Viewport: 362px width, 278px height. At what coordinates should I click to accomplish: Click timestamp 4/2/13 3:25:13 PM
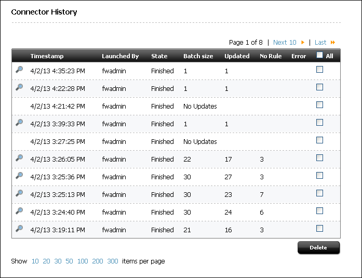pyautogui.click(x=58, y=195)
